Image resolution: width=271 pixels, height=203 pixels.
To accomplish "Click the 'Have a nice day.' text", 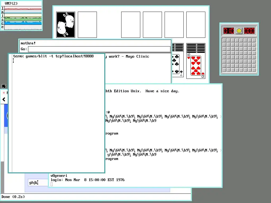I will click(x=162, y=91).
